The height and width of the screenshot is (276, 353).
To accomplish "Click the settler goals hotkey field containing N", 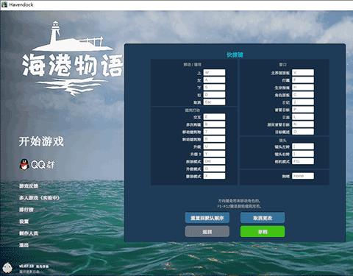I will pyautogui.click(x=303, y=124).
